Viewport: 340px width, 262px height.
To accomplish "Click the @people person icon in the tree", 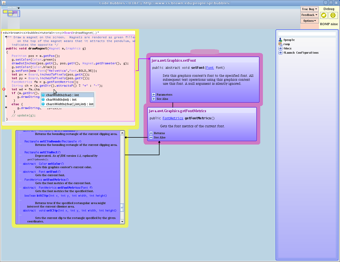I will [x=280, y=40].
